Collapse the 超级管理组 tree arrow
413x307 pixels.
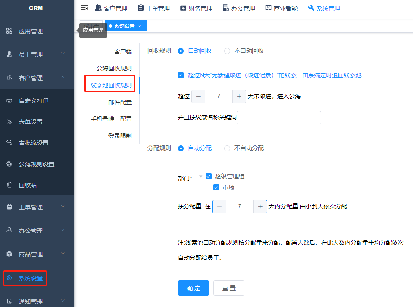point(201,176)
